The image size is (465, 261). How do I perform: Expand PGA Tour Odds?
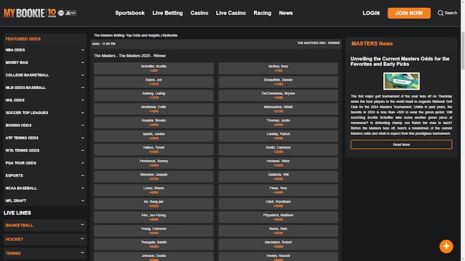[x=45, y=163]
